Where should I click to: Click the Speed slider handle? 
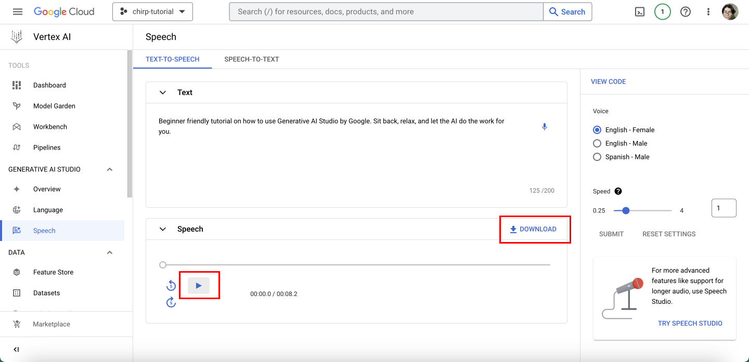tap(626, 210)
